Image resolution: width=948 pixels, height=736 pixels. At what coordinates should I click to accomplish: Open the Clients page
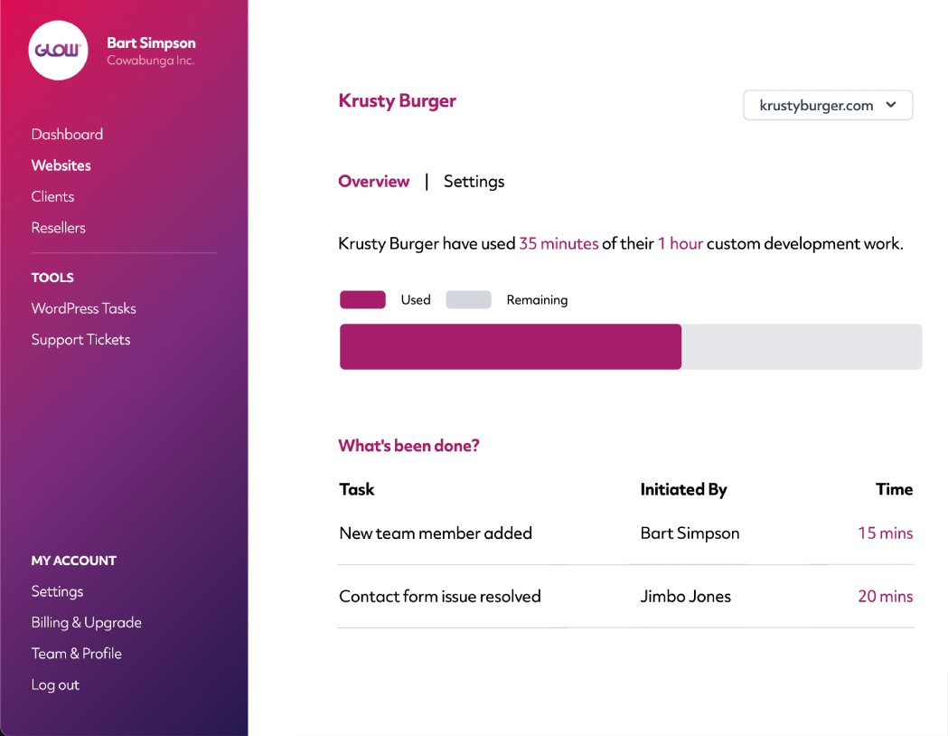(52, 196)
